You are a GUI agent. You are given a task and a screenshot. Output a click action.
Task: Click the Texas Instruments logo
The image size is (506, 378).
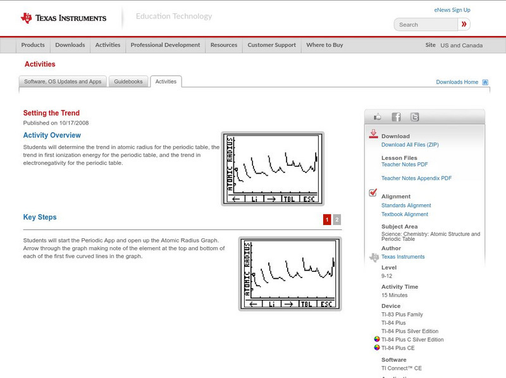tap(63, 18)
